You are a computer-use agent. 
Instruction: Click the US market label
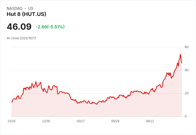31,9
